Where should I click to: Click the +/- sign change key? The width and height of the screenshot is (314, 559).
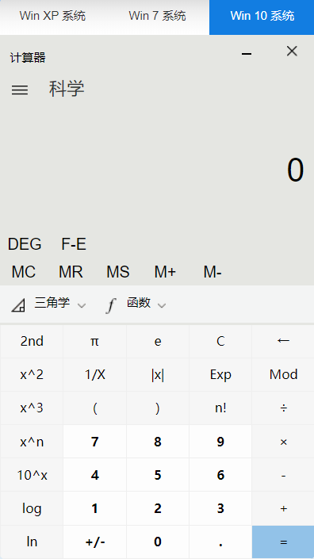(94, 542)
